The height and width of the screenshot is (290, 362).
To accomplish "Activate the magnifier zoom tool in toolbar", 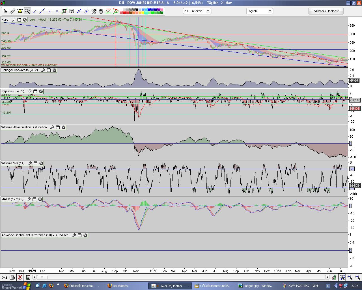I will [27, 11].
